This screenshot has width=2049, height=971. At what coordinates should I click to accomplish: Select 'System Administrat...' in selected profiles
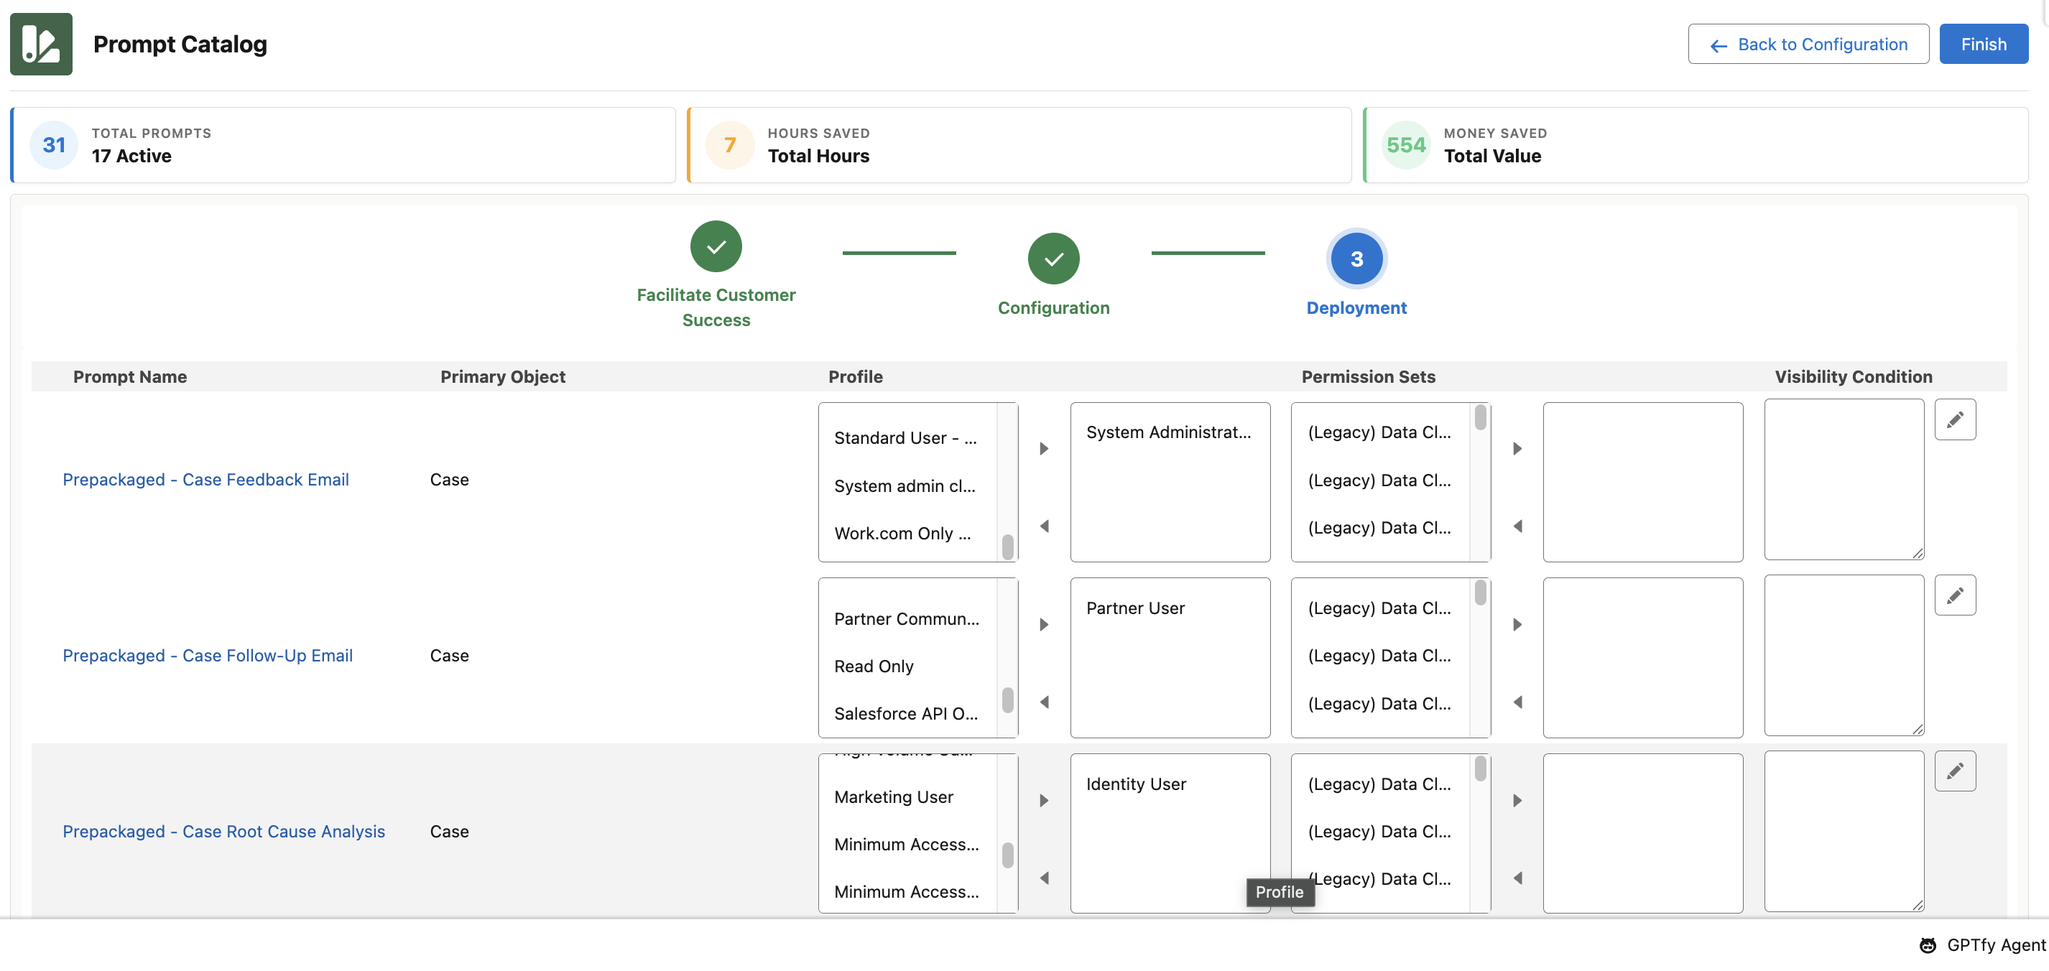1167,432
